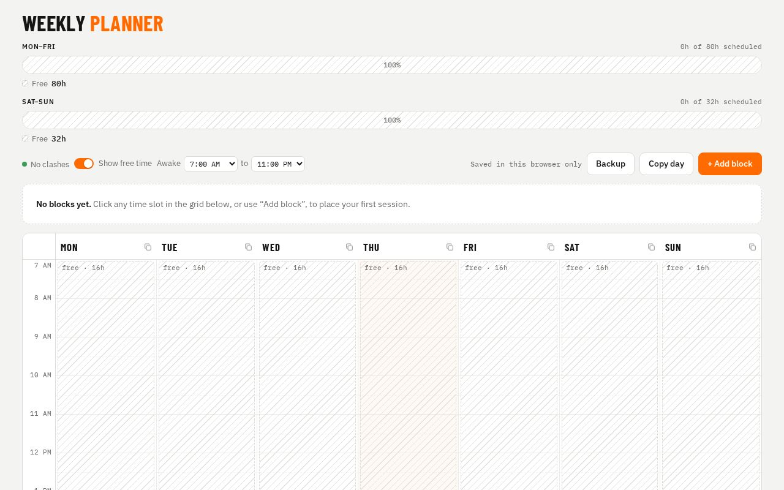Viewport: 784px width, 490px height.
Task: Click the 10 AM time label
Action: [40, 375]
